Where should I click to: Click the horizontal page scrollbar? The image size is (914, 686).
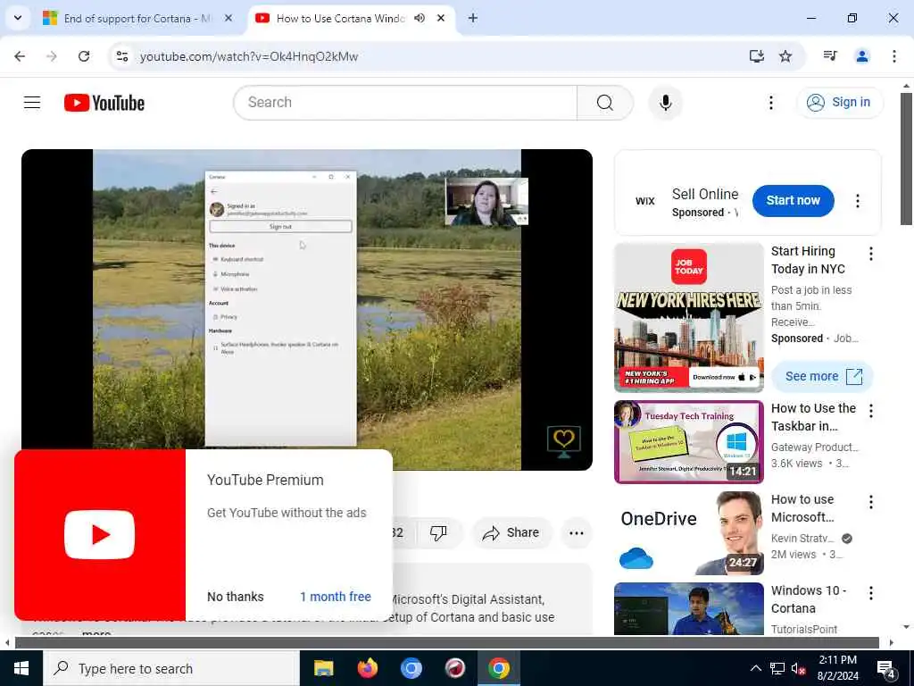point(447,643)
